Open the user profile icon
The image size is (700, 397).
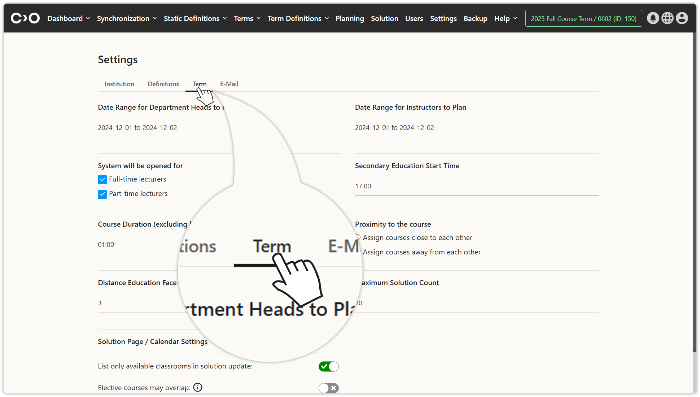pyautogui.click(x=682, y=18)
